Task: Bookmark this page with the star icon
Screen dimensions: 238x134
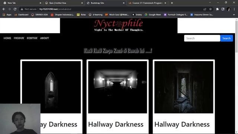Action: click(x=210, y=9)
